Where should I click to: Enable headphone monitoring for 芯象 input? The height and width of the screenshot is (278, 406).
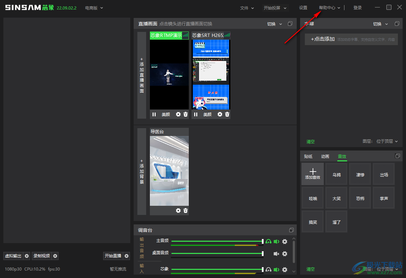[268, 270]
